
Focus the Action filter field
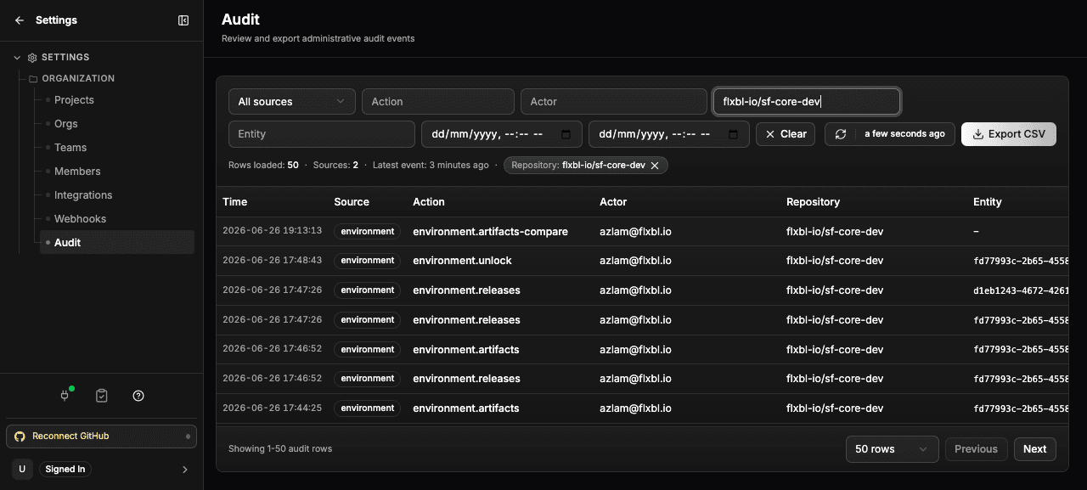438,102
